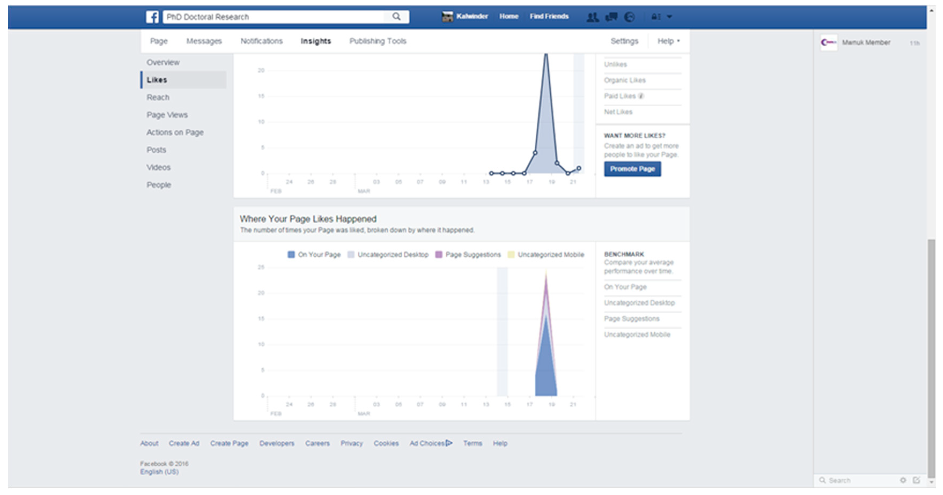
Task: Click the new message compose icon
Action: tap(916, 480)
